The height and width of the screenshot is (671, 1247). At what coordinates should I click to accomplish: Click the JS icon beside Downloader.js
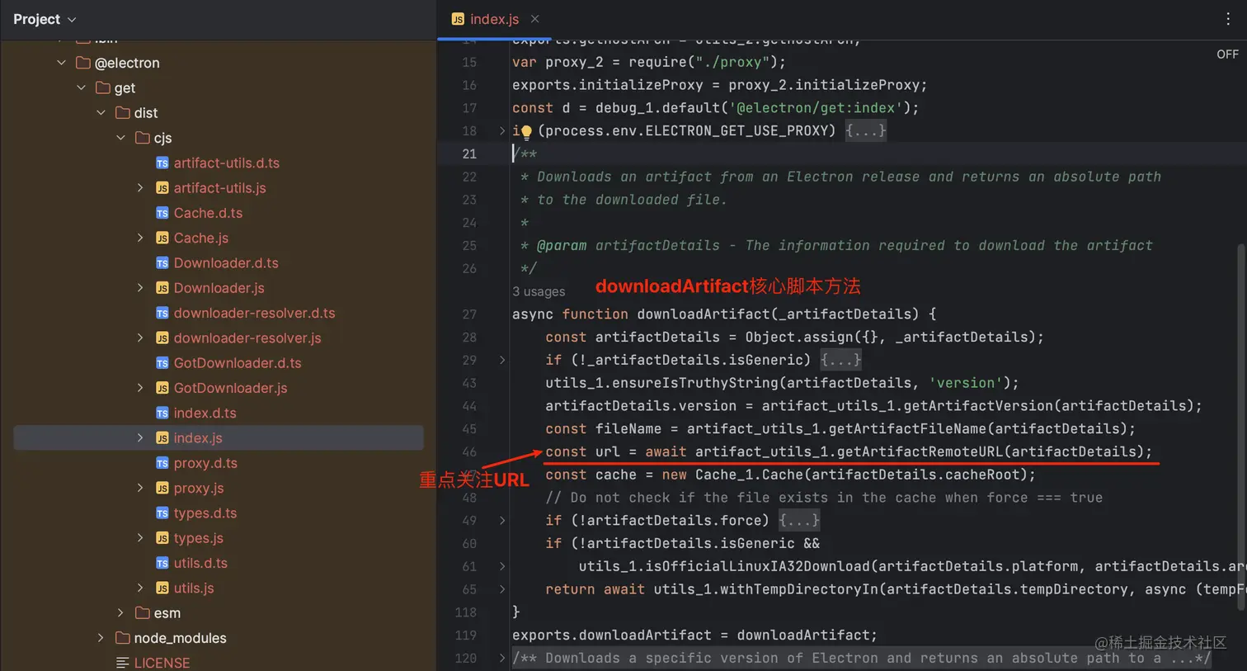[163, 287]
